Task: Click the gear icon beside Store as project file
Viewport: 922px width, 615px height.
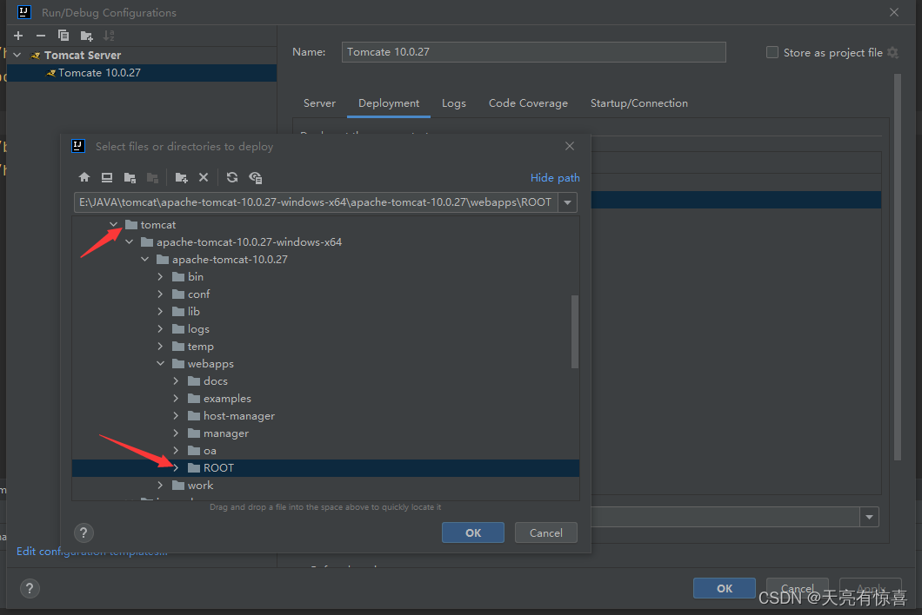Action: (892, 52)
